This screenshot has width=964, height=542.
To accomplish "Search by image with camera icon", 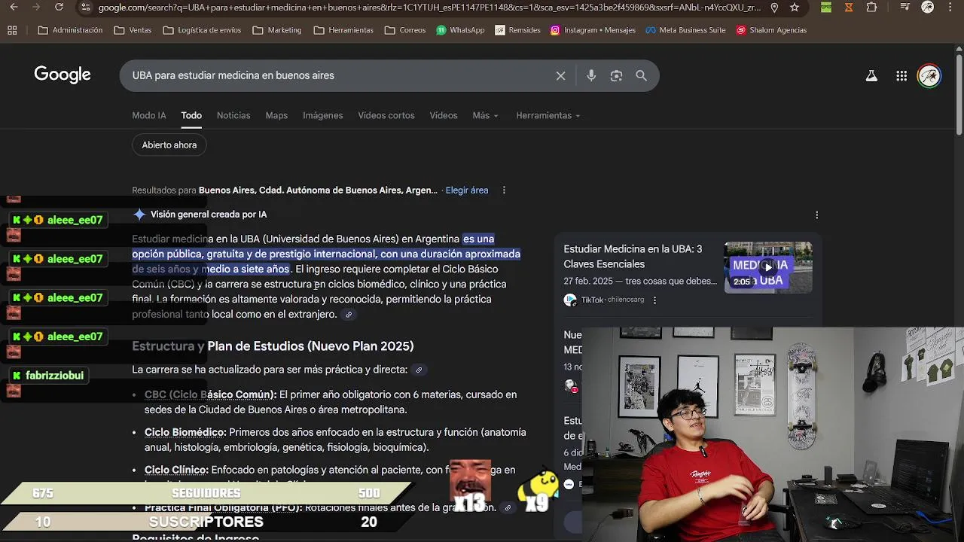I will pos(616,75).
